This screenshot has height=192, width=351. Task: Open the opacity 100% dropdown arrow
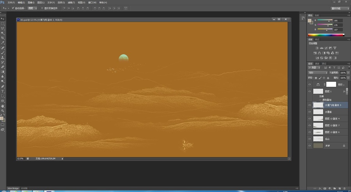point(348,73)
